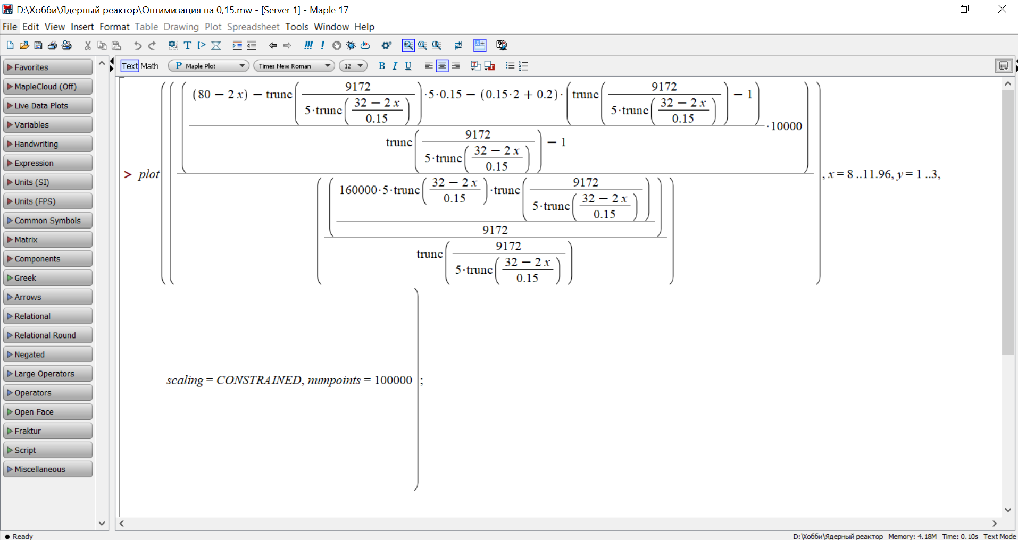The image size is (1018, 540).
Task: Click the Restart Maple server icon
Action: (365, 45)
